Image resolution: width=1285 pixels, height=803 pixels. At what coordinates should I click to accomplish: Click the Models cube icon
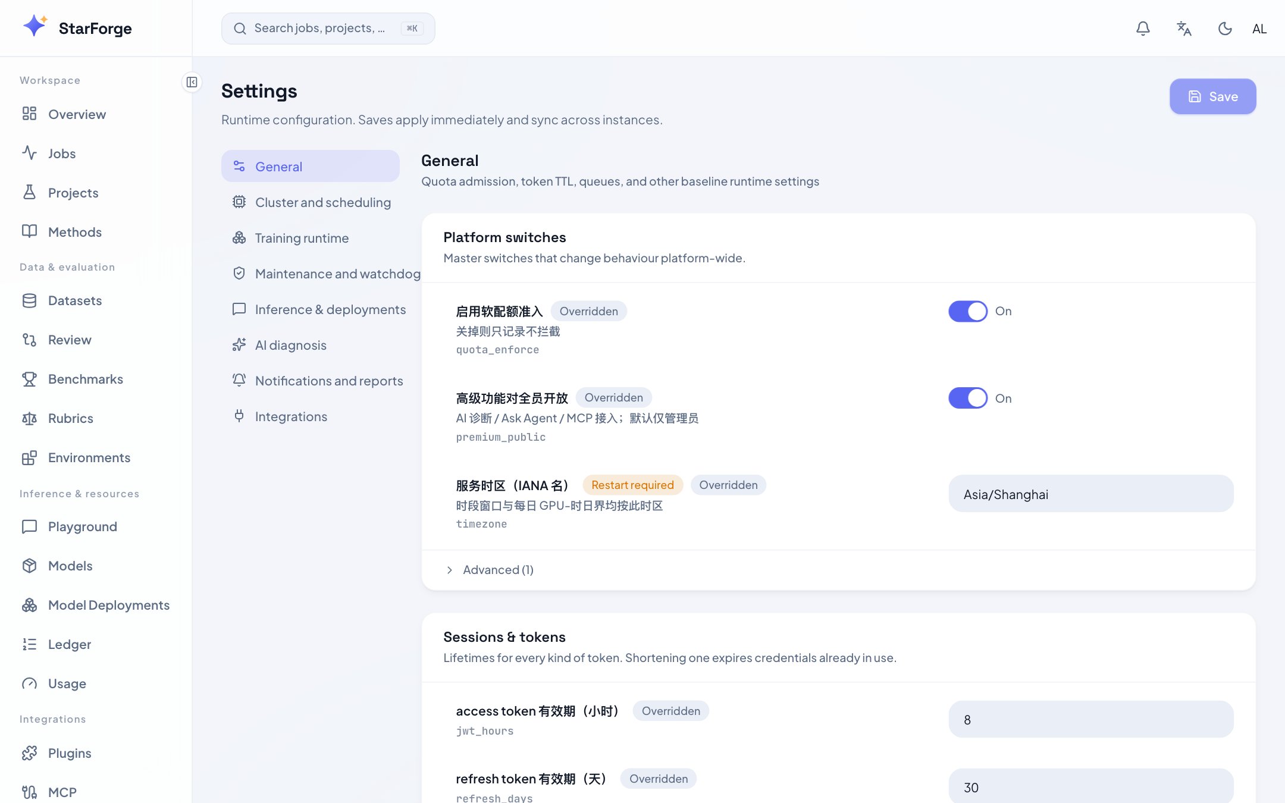(29, 566)
